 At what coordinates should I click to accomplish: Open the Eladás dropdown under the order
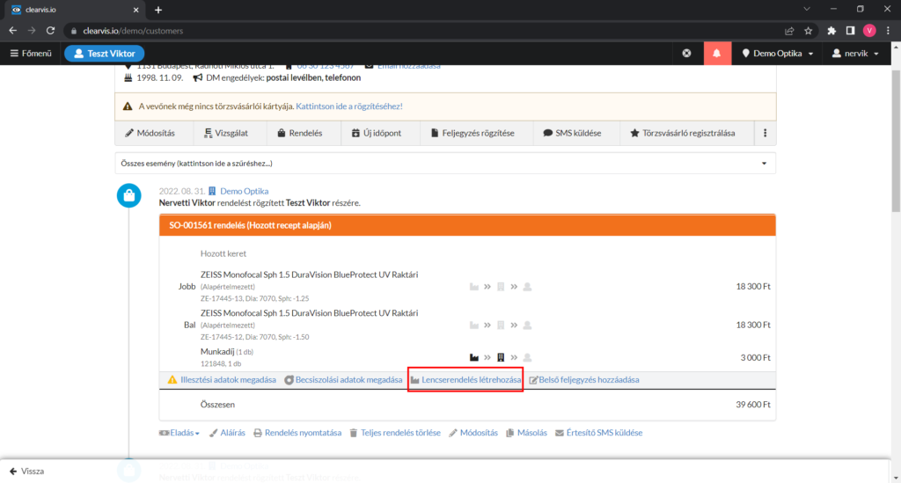click(x=179, y=433)
